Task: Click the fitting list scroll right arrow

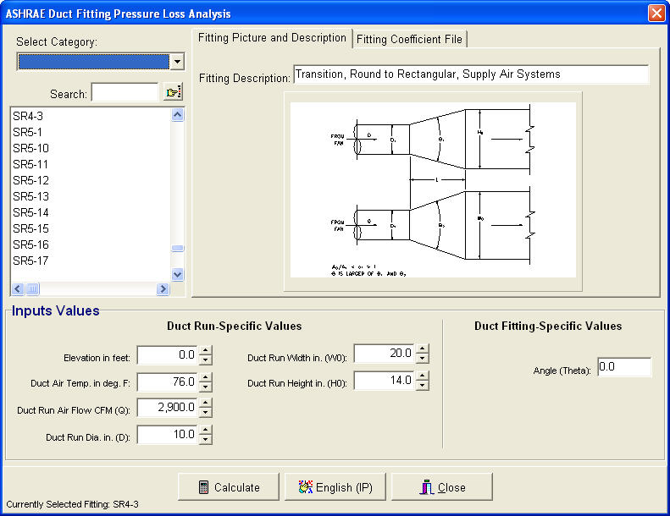Action: click(x=163, y=289)
